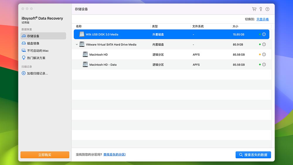This screenshot has width=293, height=165.
Task: Sort by the 名称 column header
Action: 79,26
